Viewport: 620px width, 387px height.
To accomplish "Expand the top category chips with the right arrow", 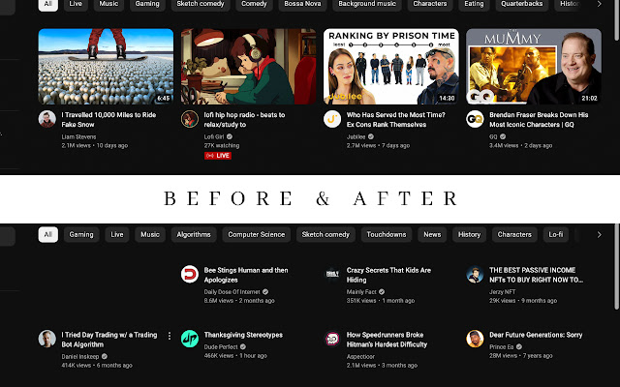I will (x=599, y=4).
